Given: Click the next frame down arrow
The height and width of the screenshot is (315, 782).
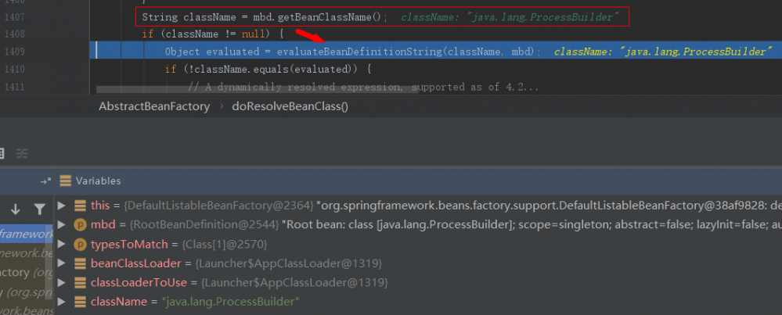Looking at the screenshot, I should [16, 209].
